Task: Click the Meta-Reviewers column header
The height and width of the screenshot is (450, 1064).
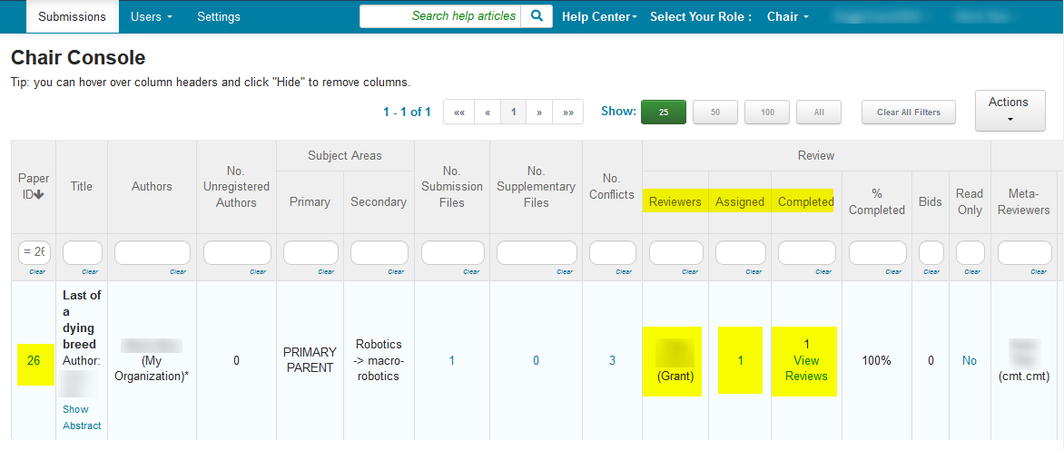Action: 1024,202
